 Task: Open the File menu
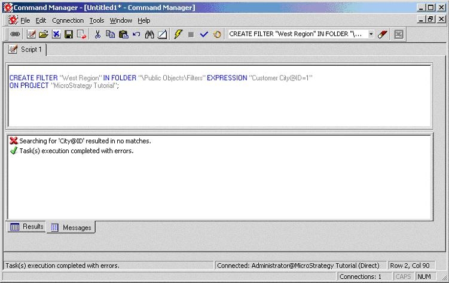(x=25, y=20)
